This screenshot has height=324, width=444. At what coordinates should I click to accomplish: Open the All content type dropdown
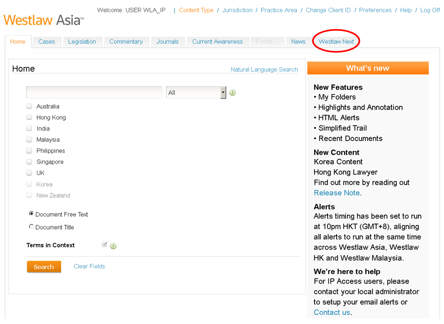tap(196, 92)
